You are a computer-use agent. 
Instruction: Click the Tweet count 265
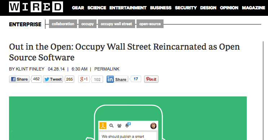(x=70, y=79)
